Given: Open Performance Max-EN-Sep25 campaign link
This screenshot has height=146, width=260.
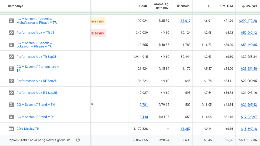Looking at the screenshot, I should (x=37, y=93).
